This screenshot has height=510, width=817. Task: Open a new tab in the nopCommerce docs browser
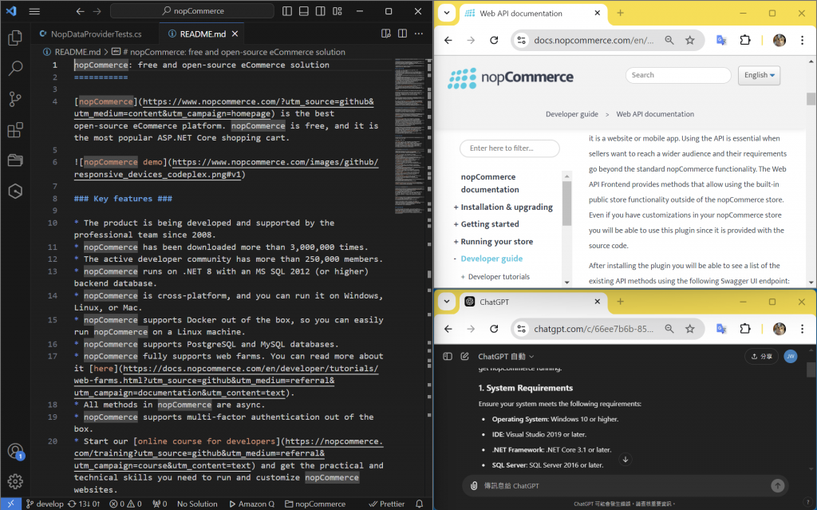click(620, 13)
